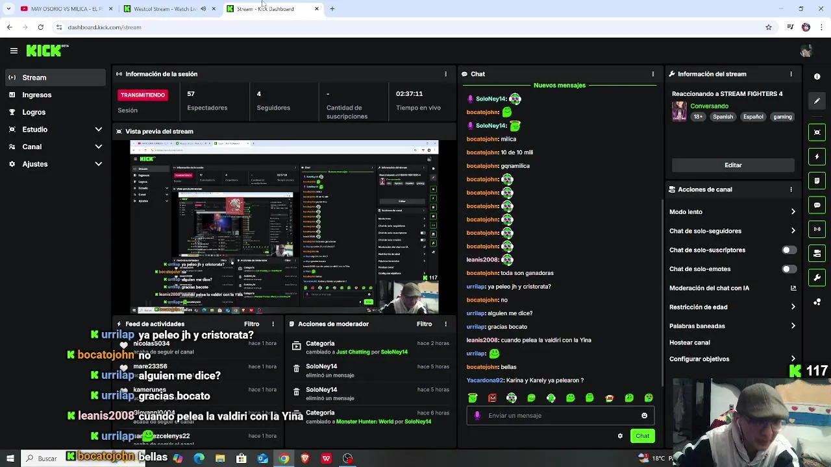Click Filtro in Acciones de moderador

424,324
